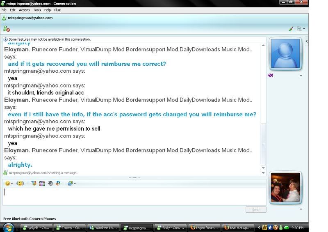Collapse the display picture side panel
This screenshot has width=328, height=232.
(306, 41)
